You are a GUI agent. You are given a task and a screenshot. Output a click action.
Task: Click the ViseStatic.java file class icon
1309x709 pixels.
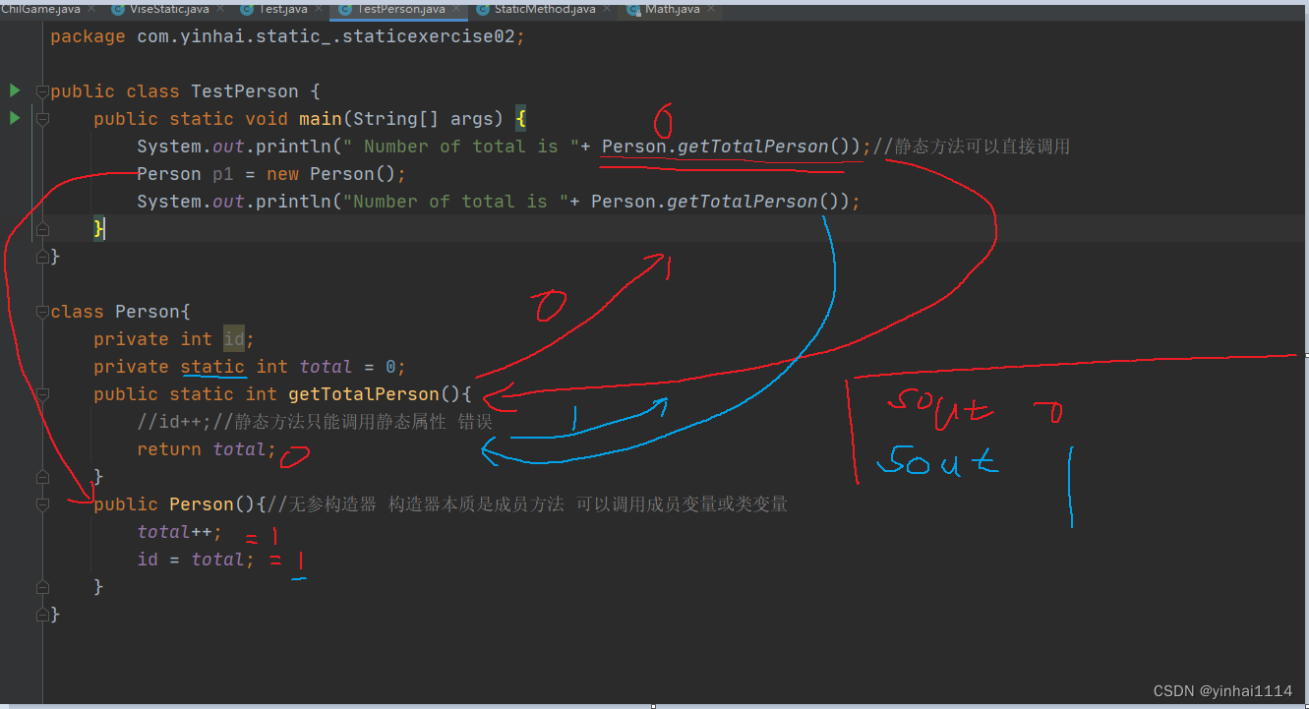pos(119,9)
